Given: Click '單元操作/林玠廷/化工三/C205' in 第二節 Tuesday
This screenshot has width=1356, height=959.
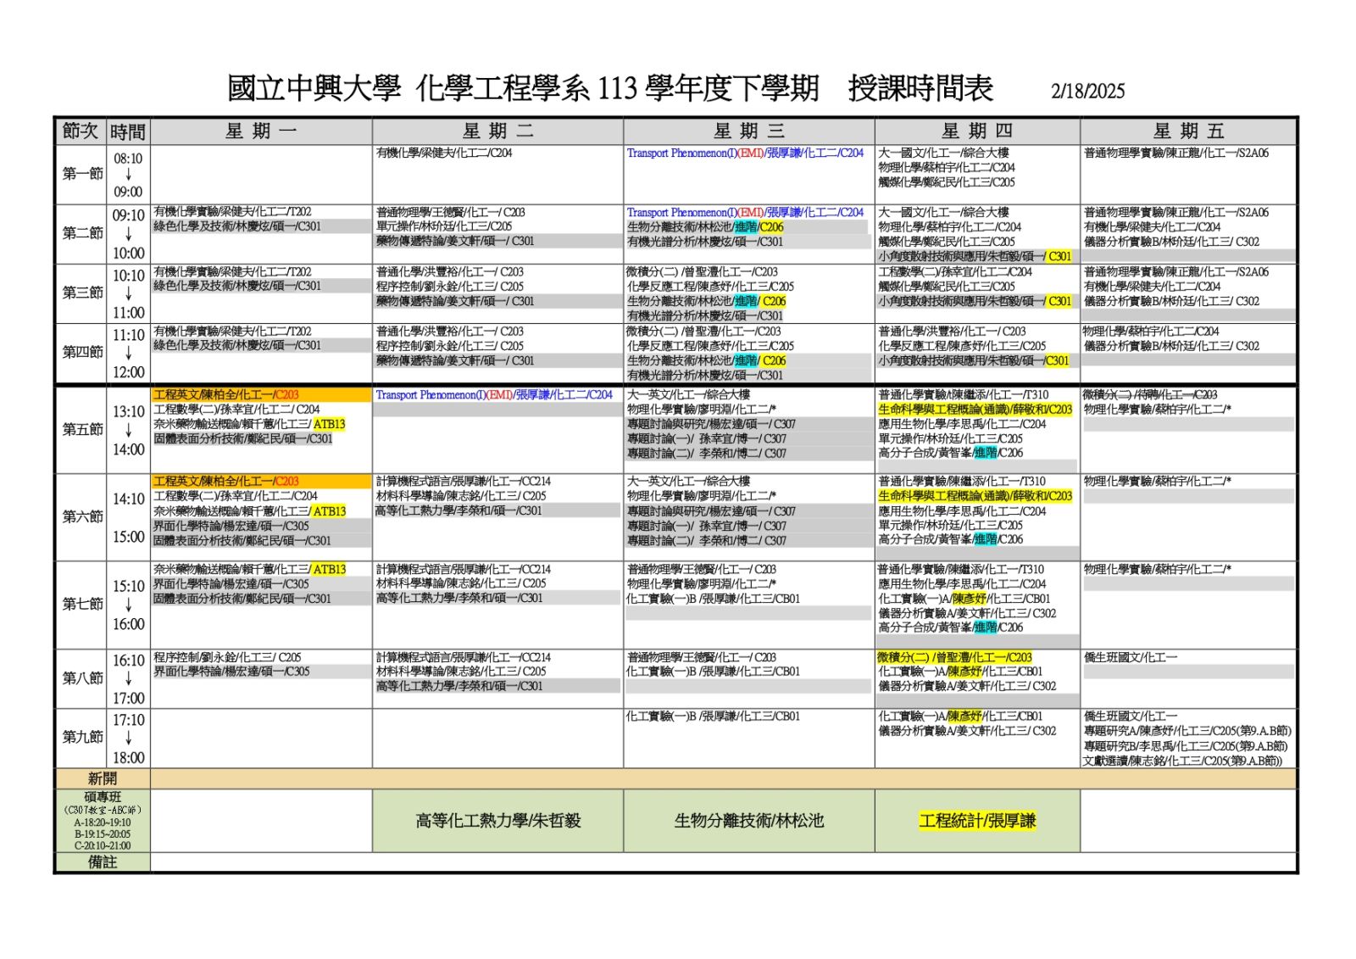Looking at the screenshot, I should pos(444,227).
